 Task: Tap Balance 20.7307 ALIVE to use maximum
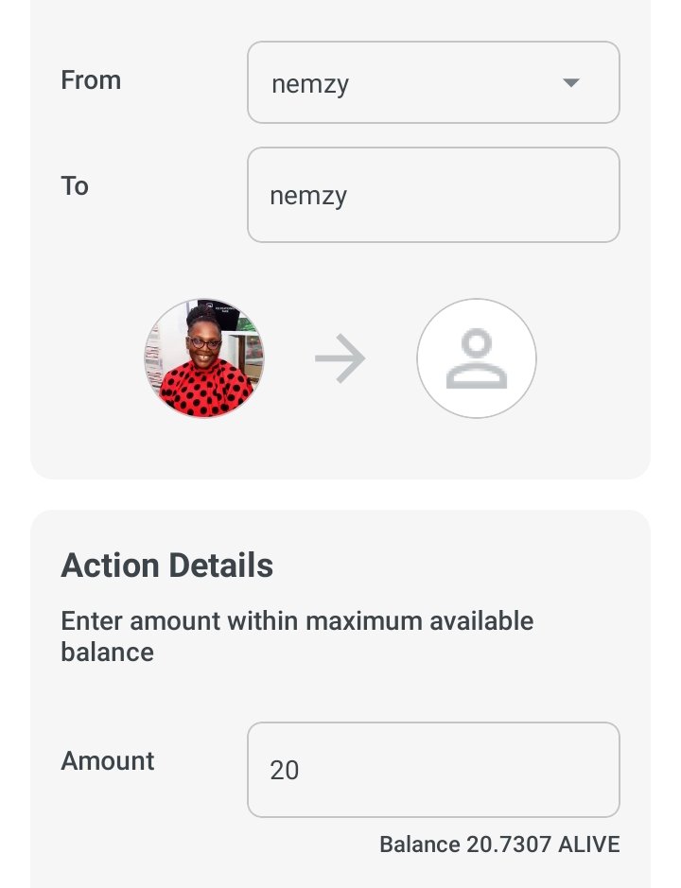coord(499,844)
